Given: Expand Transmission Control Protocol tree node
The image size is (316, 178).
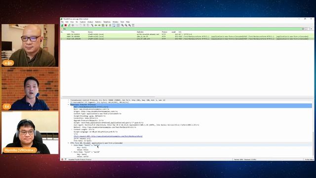Looking at the screenshot, I should pyautogui.click(x=68, y=100).
